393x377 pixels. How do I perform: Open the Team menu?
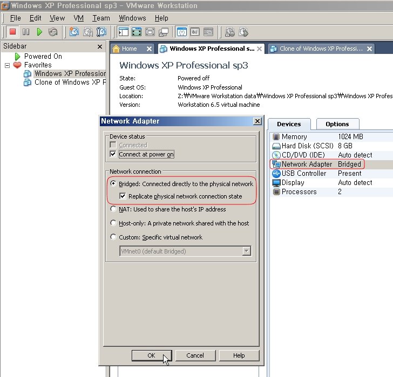coord(101,18)
